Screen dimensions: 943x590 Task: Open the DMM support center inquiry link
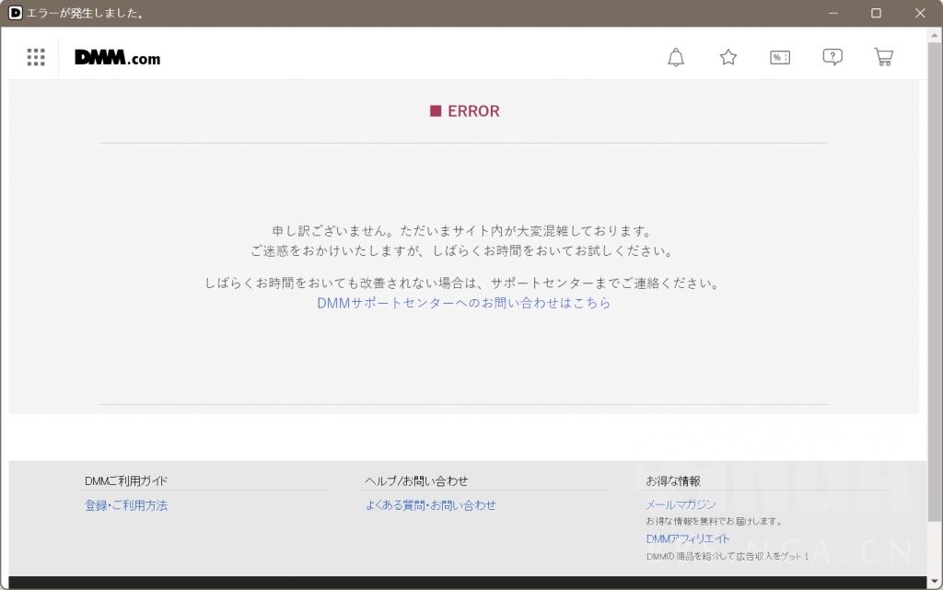[x=464, y=302]
